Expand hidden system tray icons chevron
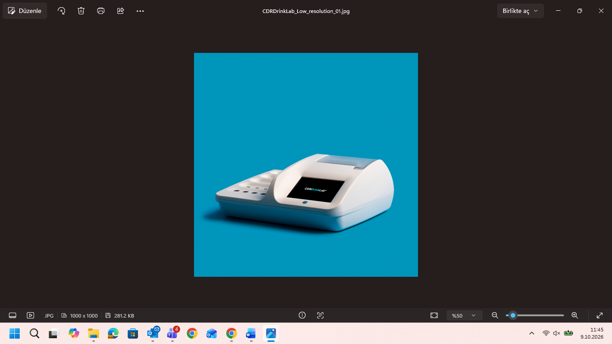The width and height of the screenshot is (612, 344). tap(532, 333)
